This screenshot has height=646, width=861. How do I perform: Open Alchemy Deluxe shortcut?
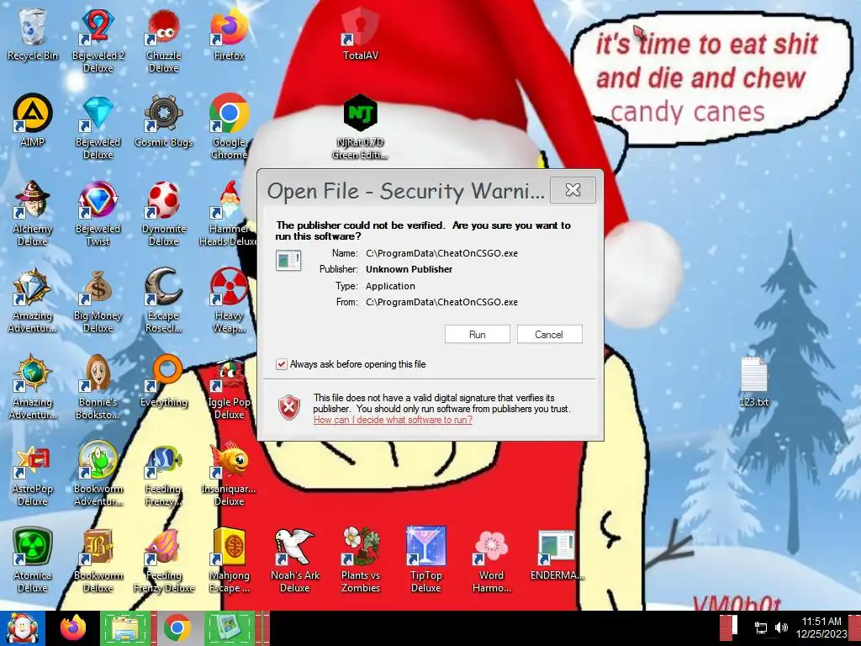[33, 213]
